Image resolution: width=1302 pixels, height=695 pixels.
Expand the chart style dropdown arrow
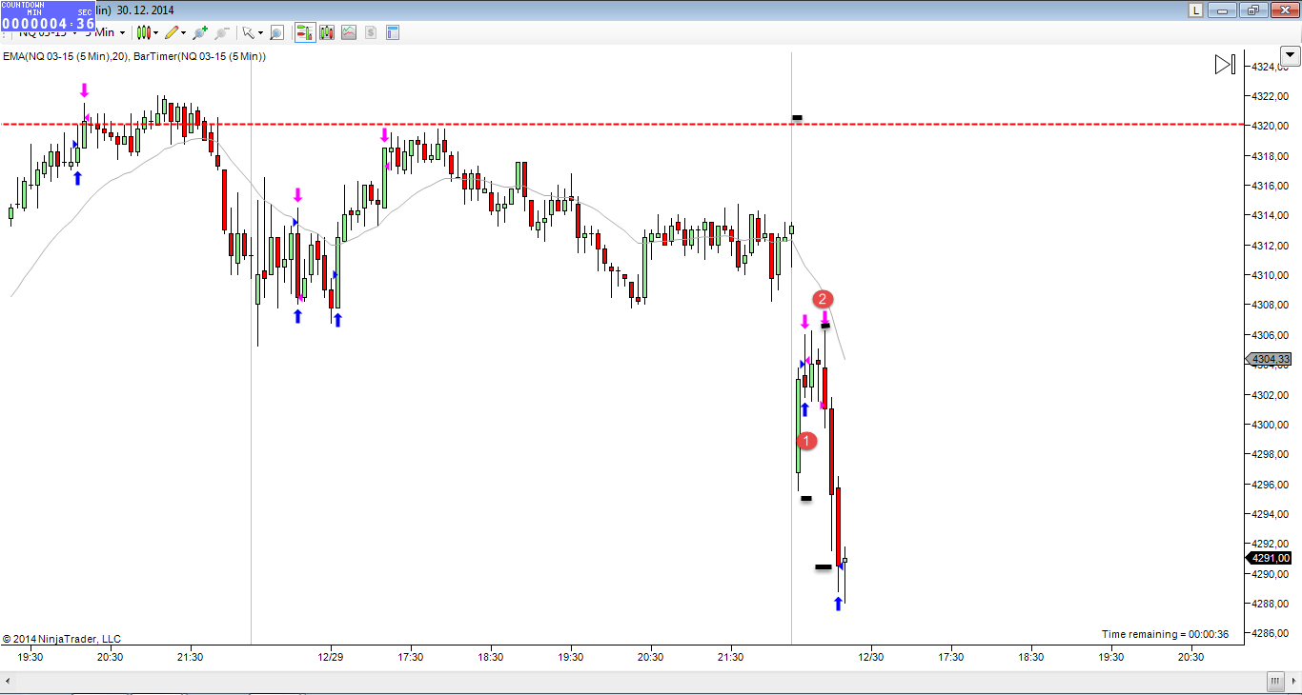click(x=155, y=32)
